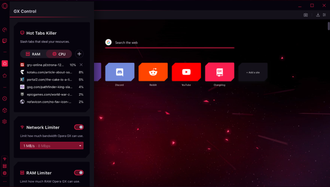
Task: Click gry-online.pl tab favicon
Action: pos(22,65)
